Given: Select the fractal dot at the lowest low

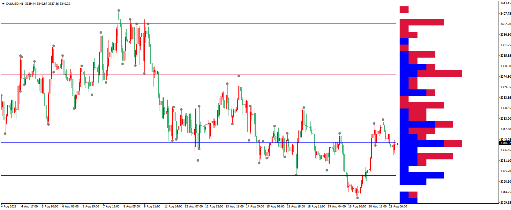Looking at the screenshot, I should pos(357,198).
